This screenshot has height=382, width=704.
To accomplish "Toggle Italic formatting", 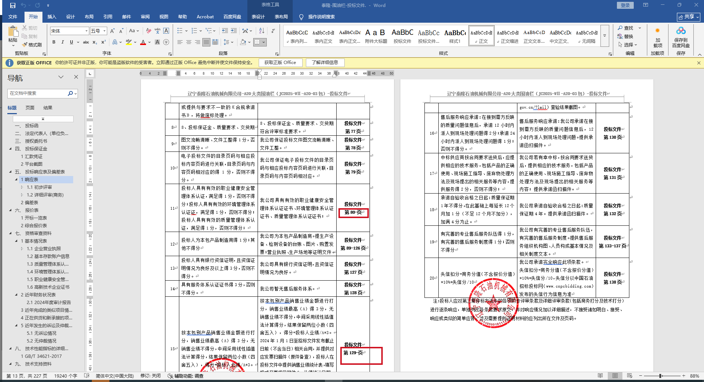I will pyautogui.click(x=63, y=42).
